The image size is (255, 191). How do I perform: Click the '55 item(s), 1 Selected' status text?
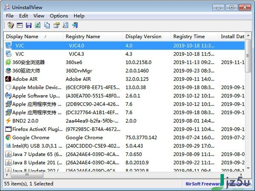[x=28, y=184]
